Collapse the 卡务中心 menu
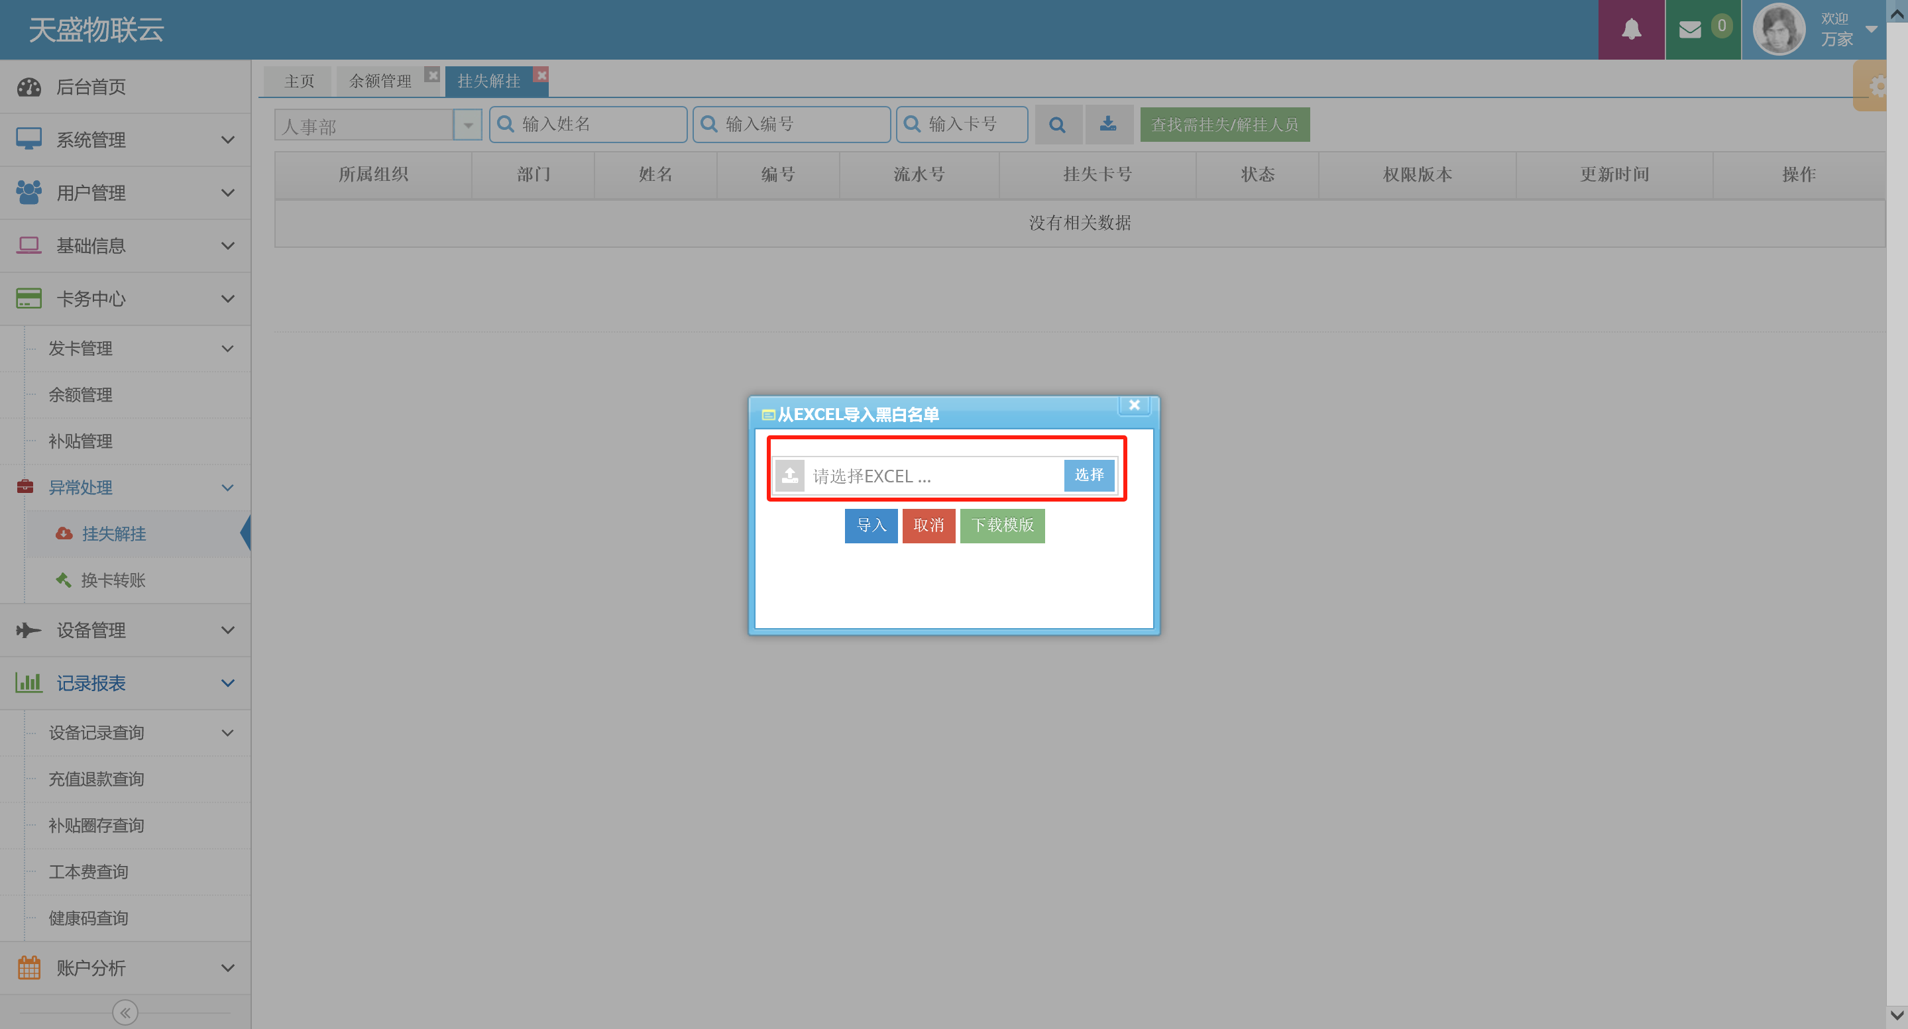Viewport: 1908px width, 1029px height. (125, 299)
